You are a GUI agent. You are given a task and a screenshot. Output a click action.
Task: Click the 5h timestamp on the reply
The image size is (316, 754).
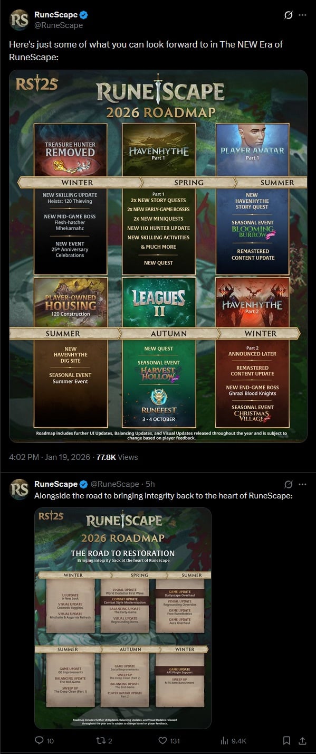150,484
